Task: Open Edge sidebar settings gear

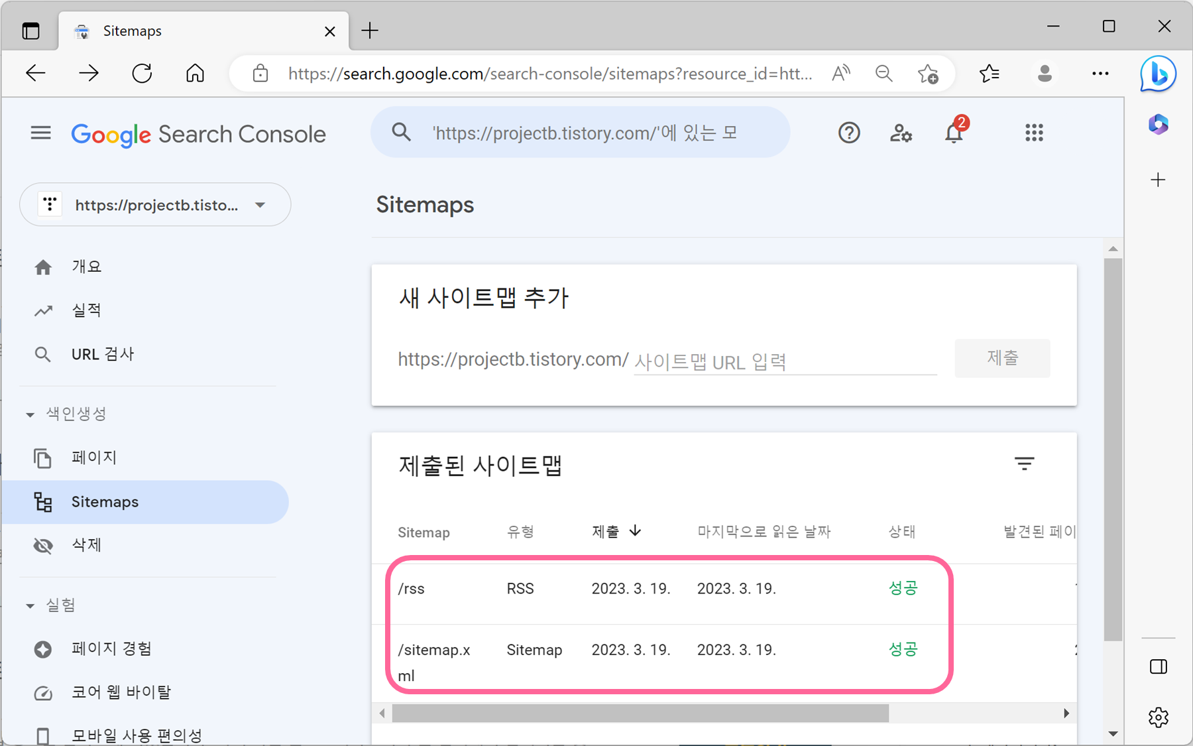Action: (1158, 717)
